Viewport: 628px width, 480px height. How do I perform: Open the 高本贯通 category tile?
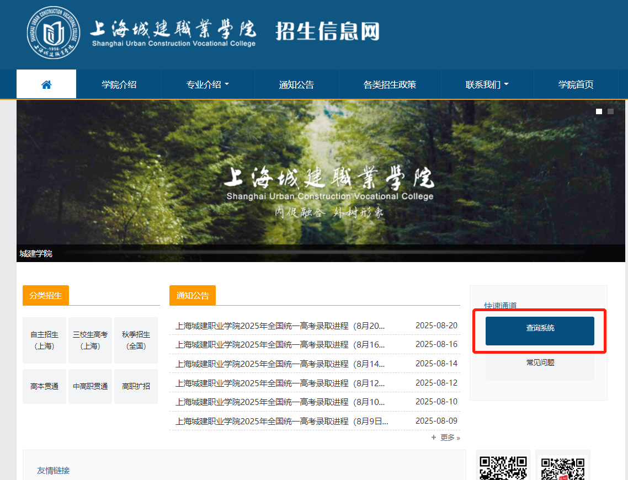[x=44, y=386]
